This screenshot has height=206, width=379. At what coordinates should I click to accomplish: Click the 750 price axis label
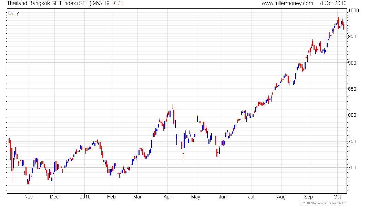352,141
